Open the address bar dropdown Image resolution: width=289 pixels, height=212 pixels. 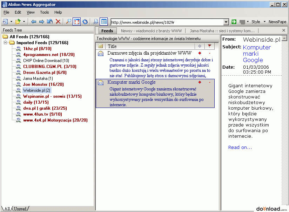[226, 22]
